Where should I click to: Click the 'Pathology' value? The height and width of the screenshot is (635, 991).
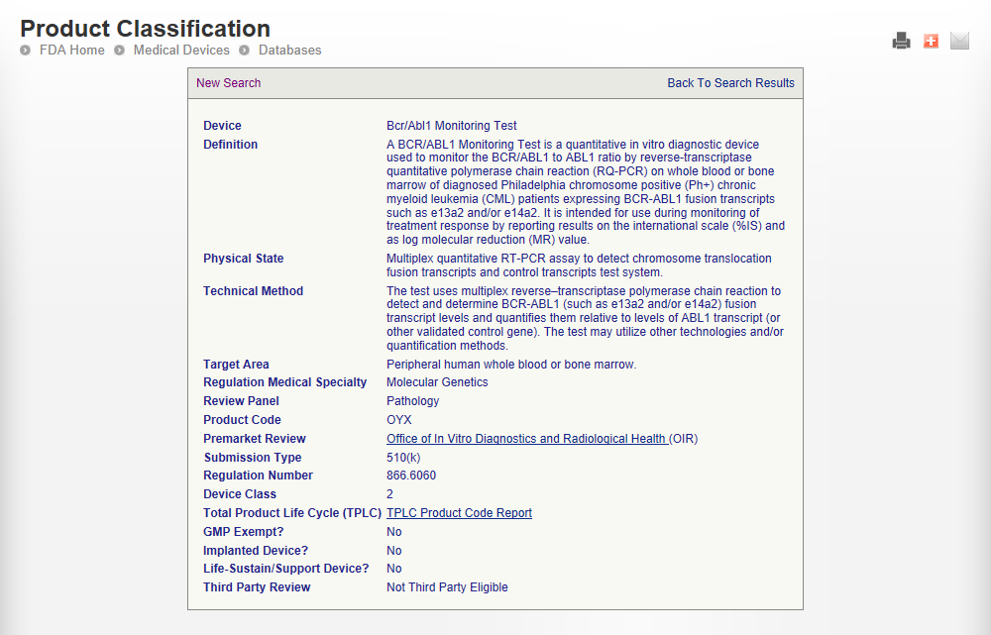tap(412, 401)
